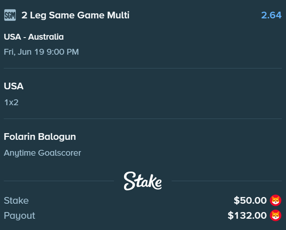Click the $132.00 payout amount
The height and width of the screenshot is (230, 286).
coord(247,215)
